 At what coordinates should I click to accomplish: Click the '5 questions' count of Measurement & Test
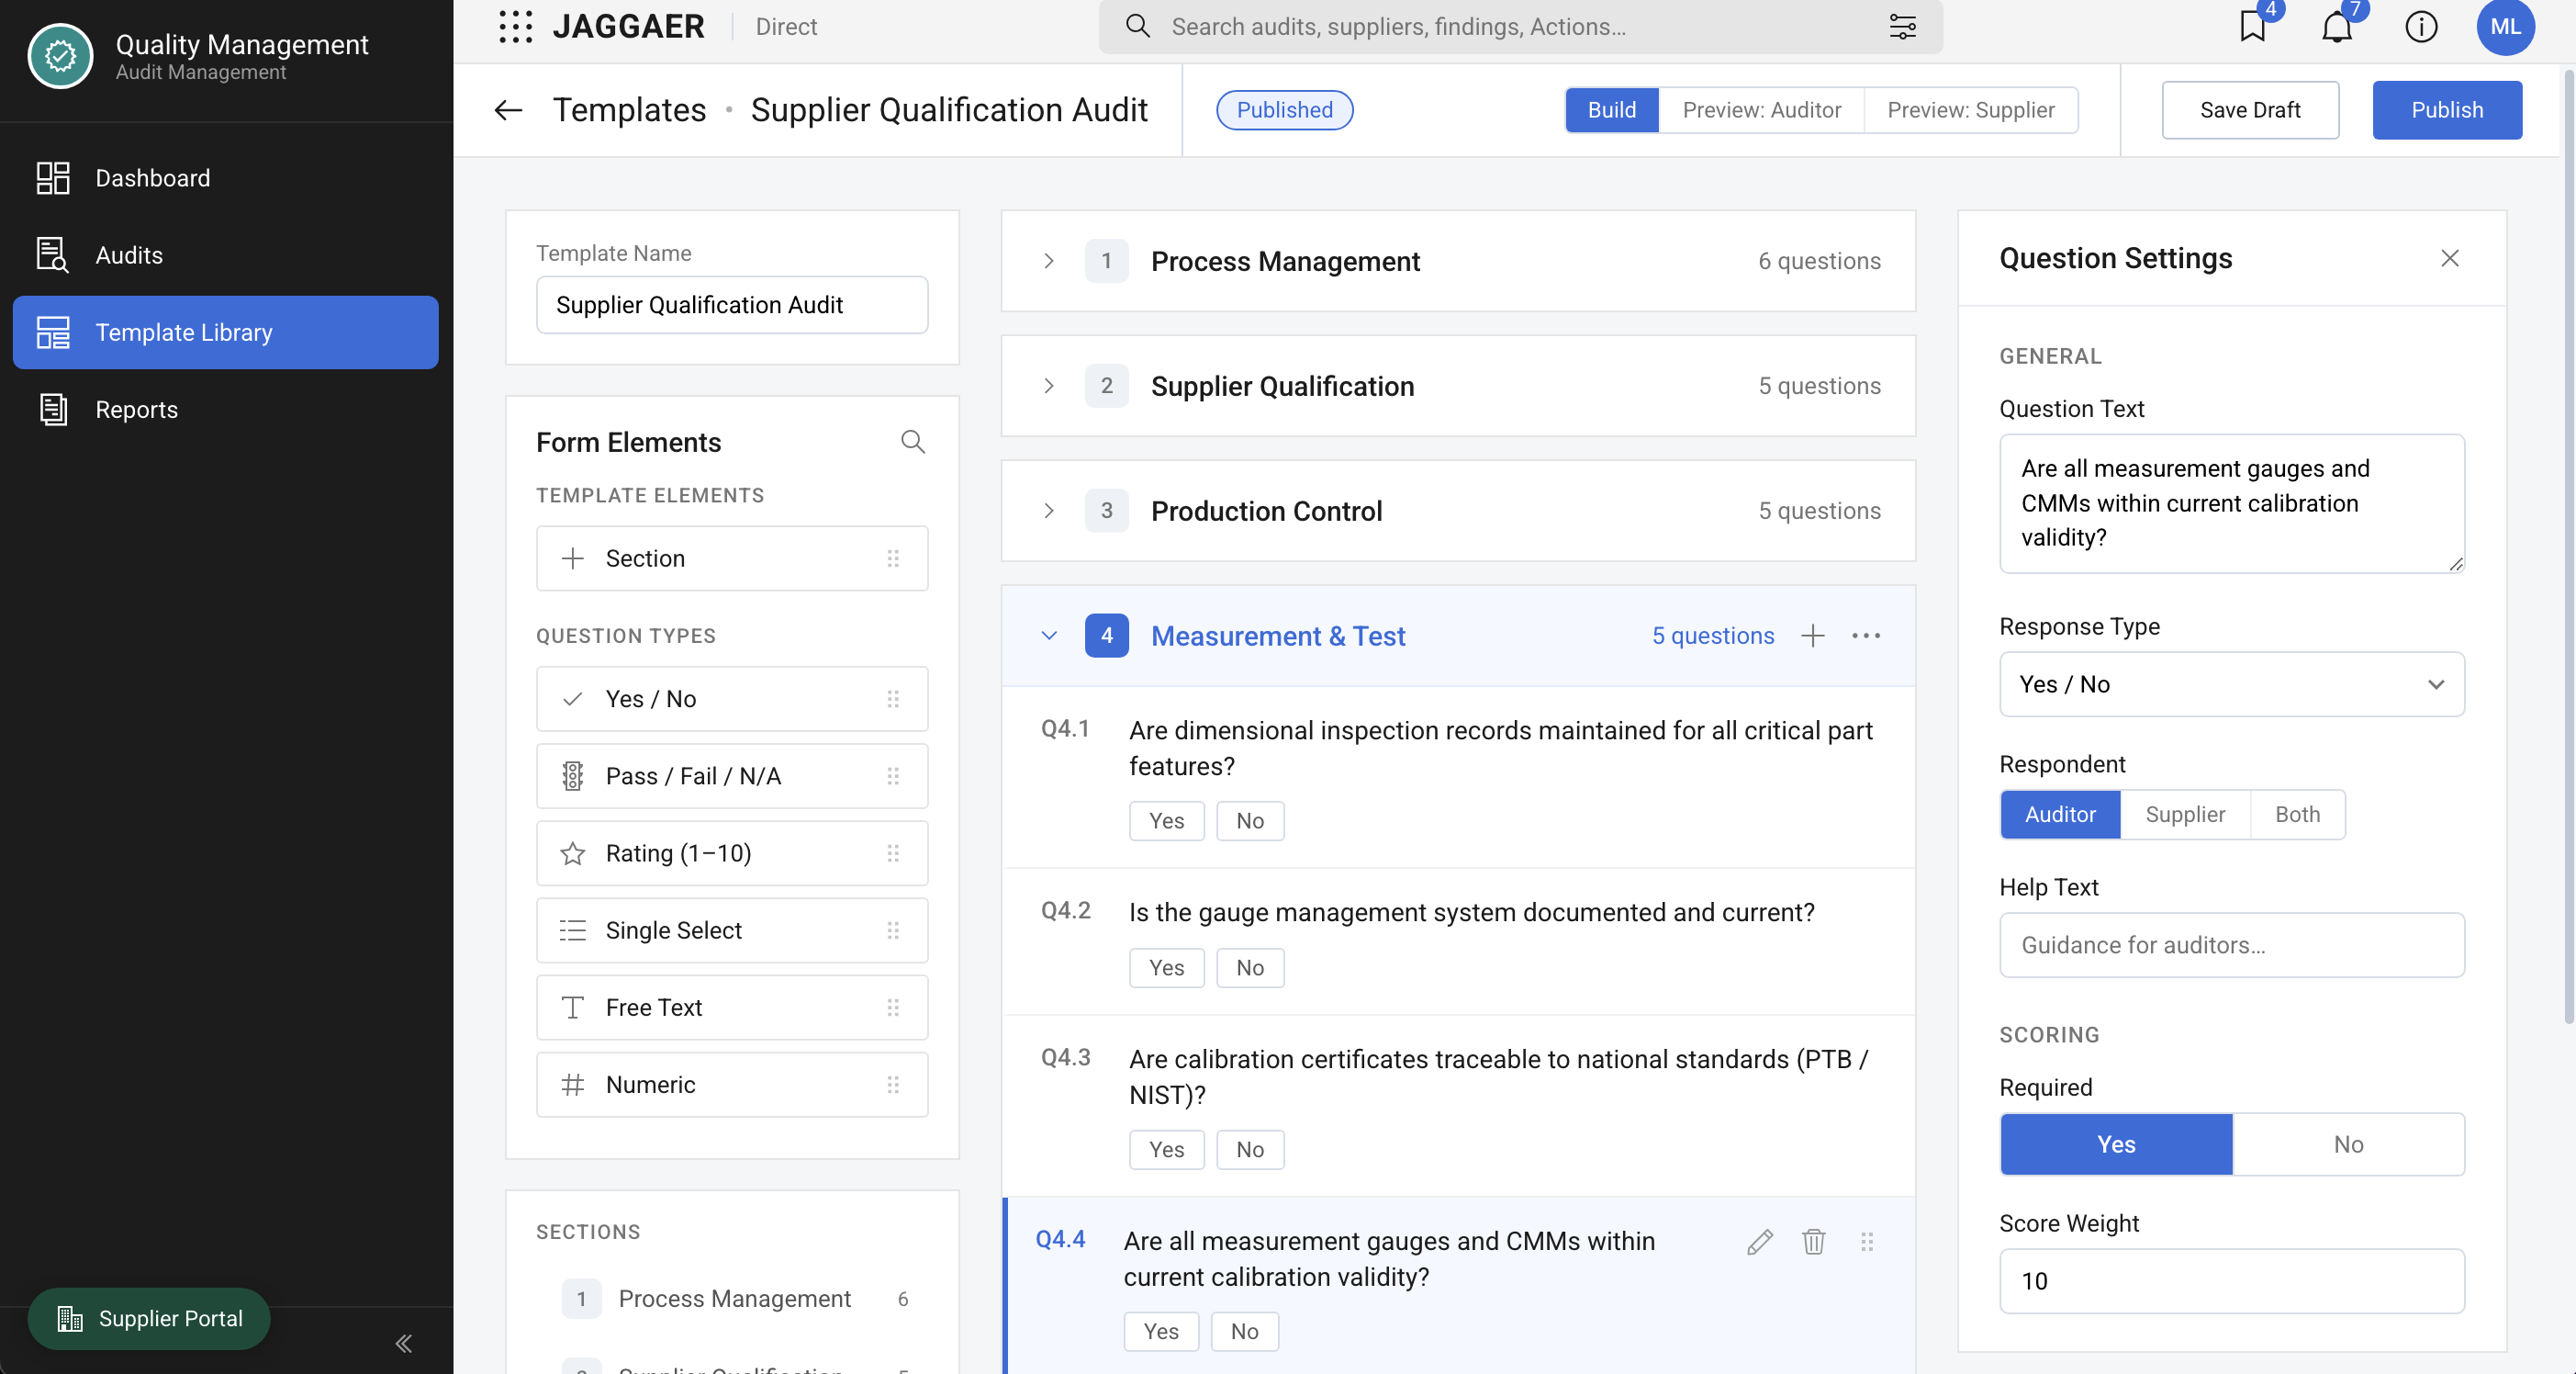click(x=1712, y=636)
